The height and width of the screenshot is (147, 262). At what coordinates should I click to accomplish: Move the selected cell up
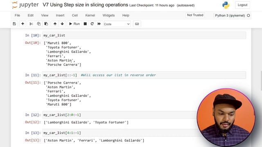tap(55, 24)
